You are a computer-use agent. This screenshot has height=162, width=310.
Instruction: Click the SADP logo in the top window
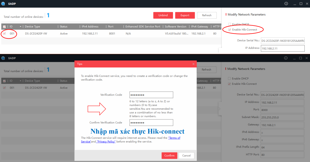click(3, 4)
